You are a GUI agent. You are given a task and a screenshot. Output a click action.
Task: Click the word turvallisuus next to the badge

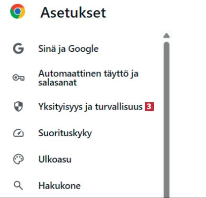119,107
